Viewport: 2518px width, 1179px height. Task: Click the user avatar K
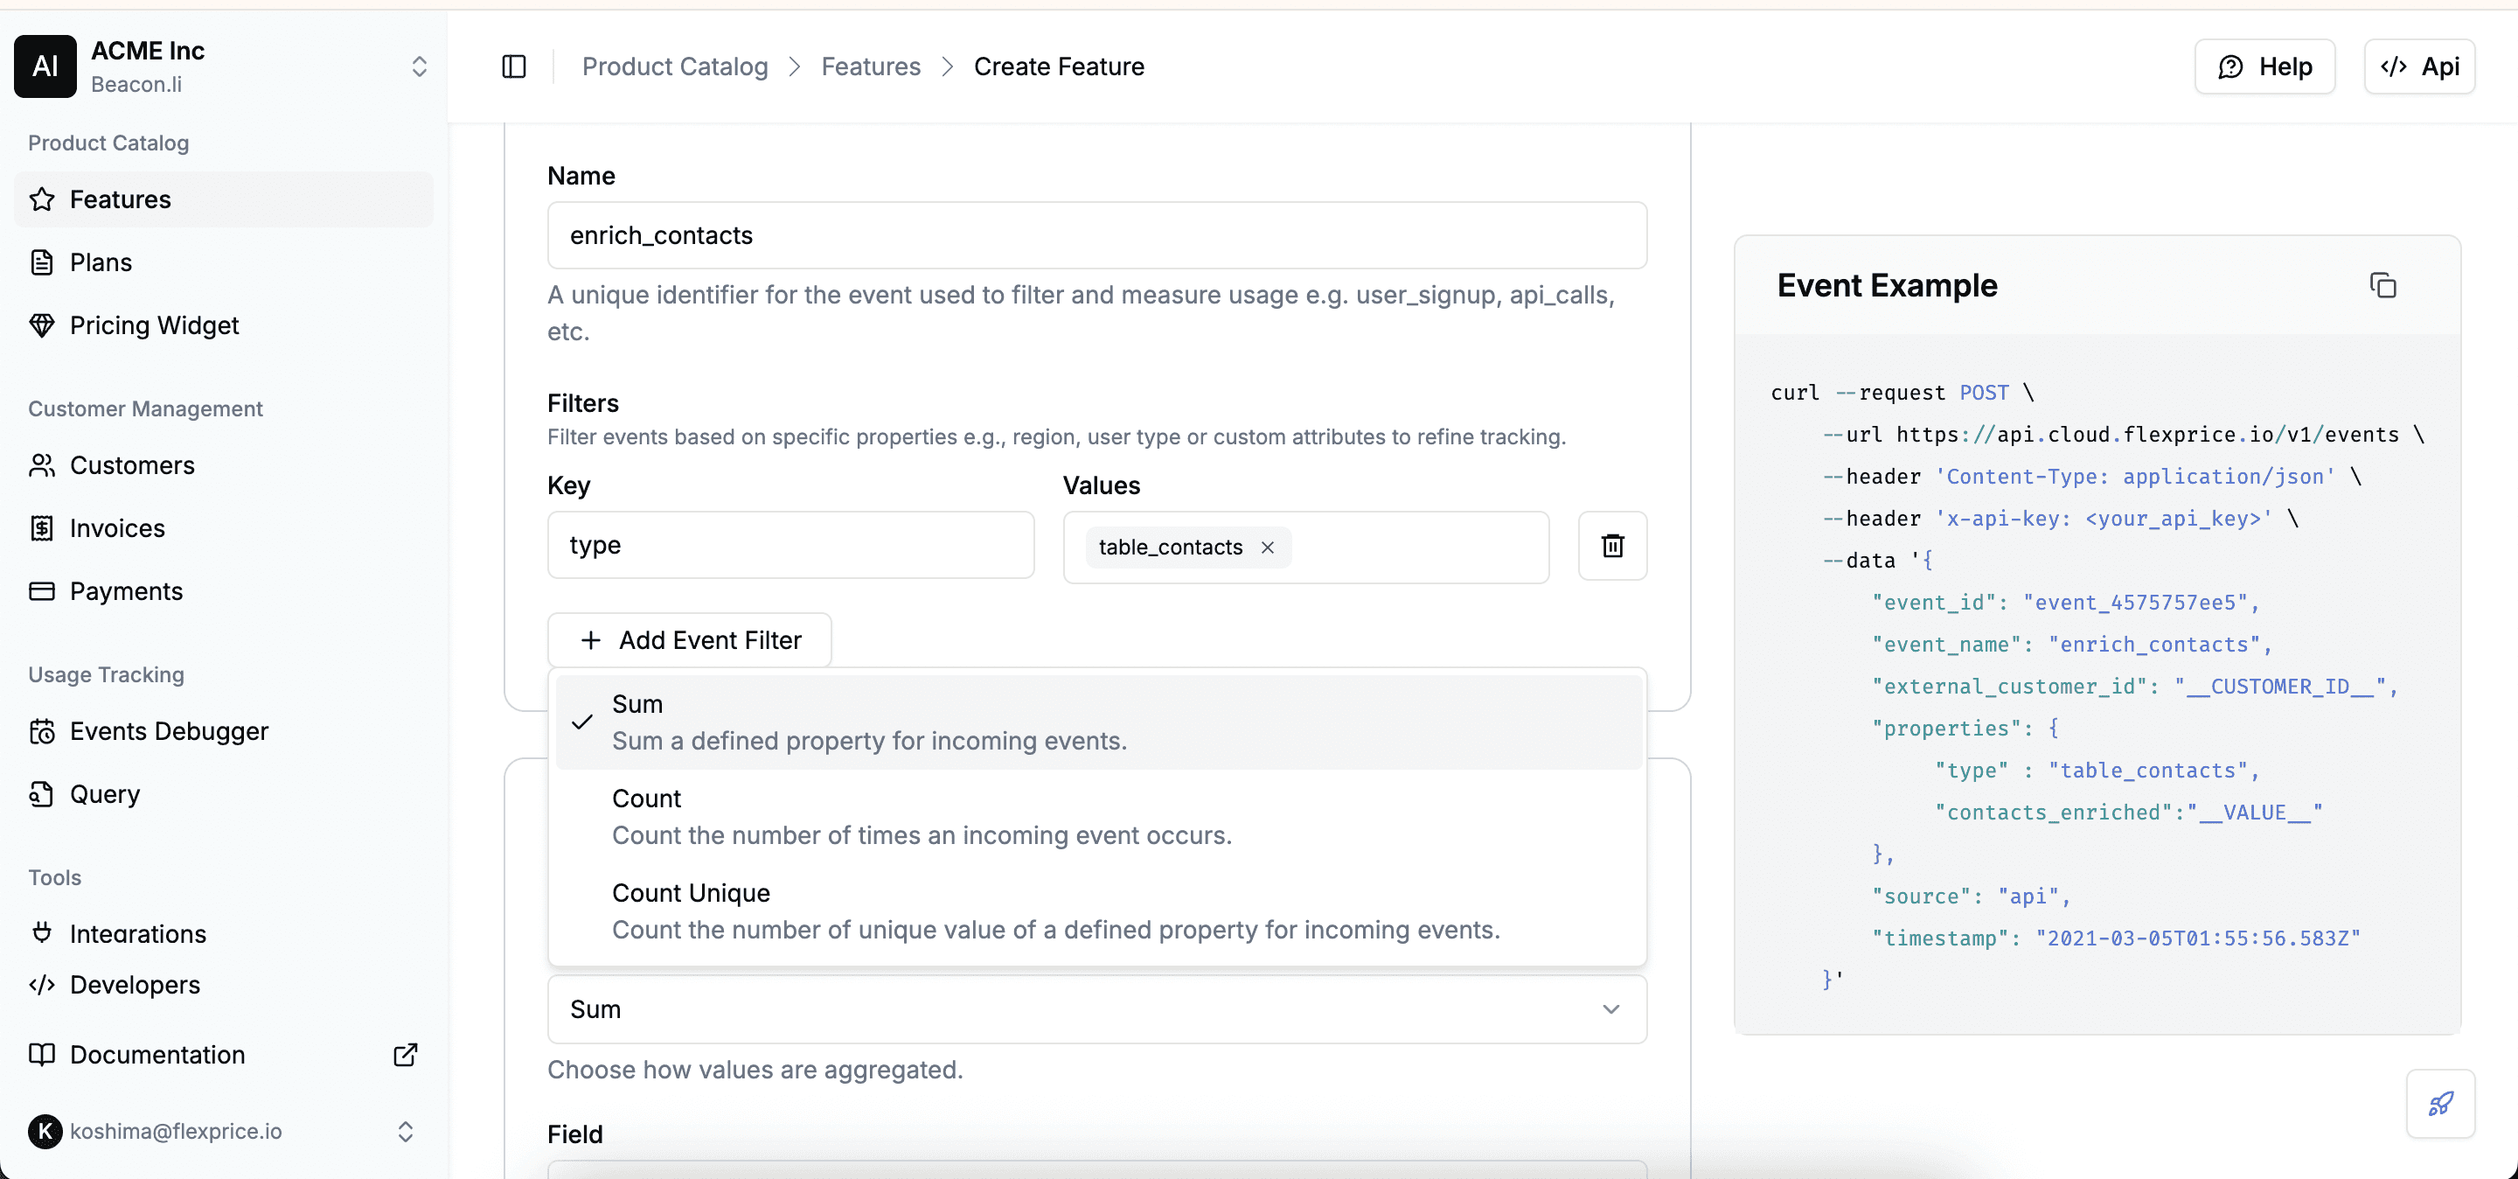pyautogui.click(x=45, y=1131)
